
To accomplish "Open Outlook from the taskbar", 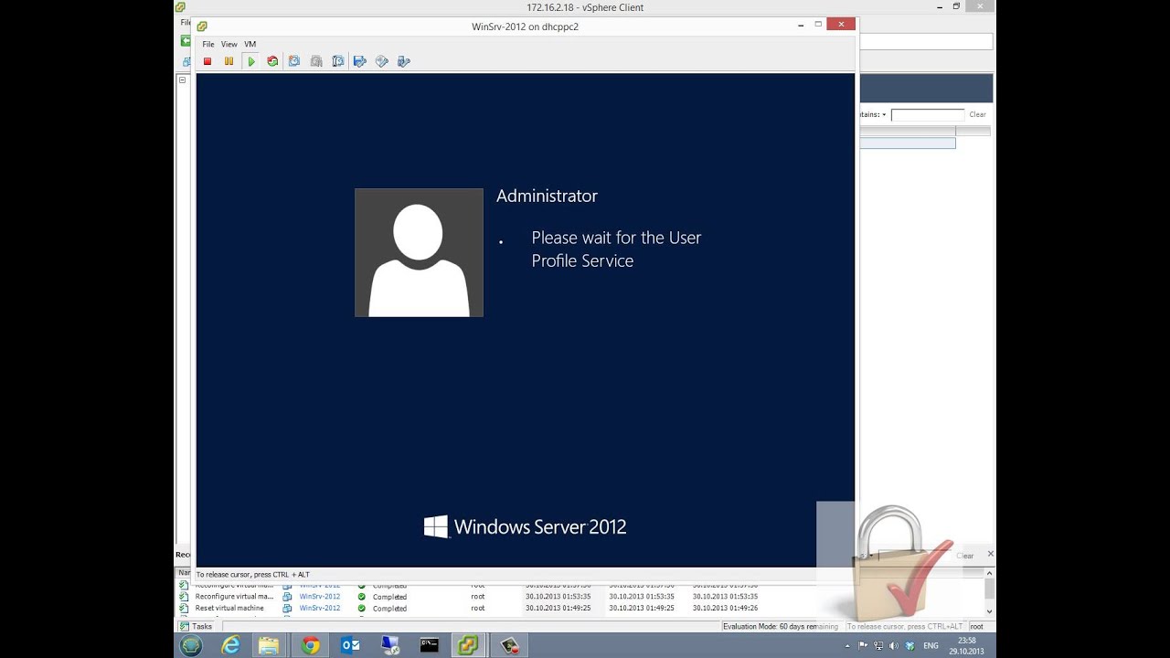I will point(350,646).
